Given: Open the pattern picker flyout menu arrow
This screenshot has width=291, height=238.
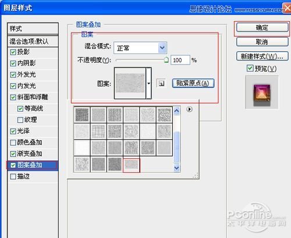Looking at the screenshot, I should (x=189, y=109).
